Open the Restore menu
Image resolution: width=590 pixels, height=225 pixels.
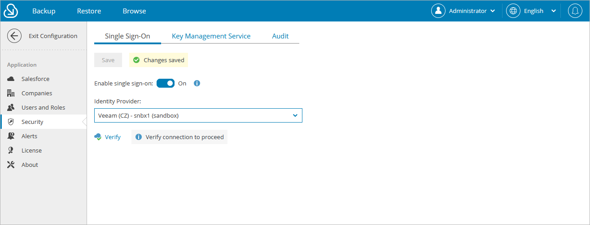89,11
